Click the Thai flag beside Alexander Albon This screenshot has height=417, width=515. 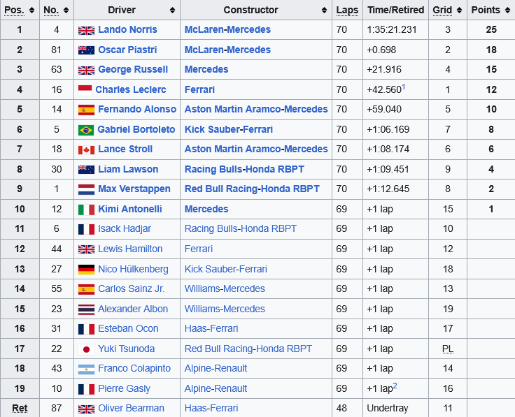point(86,309)
